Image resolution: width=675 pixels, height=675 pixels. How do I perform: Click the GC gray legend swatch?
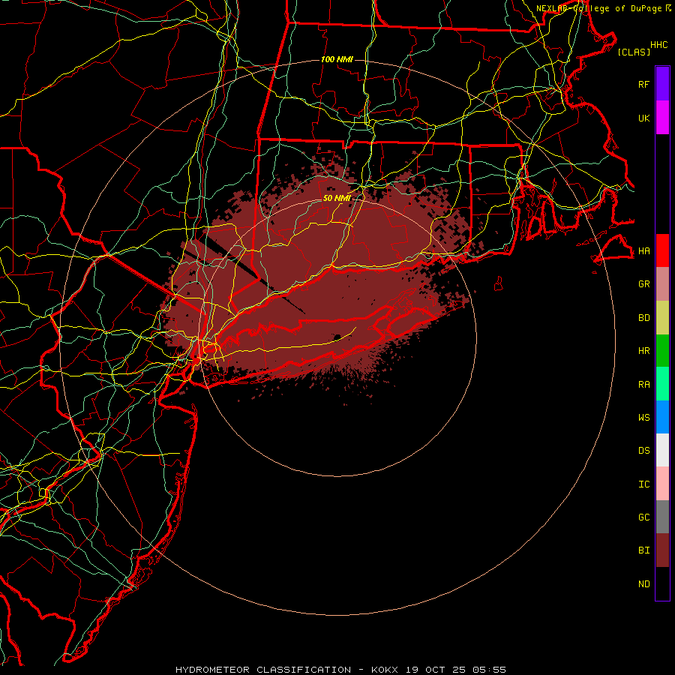click(662, 517)
